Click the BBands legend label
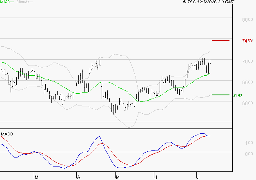 point(23,2)
